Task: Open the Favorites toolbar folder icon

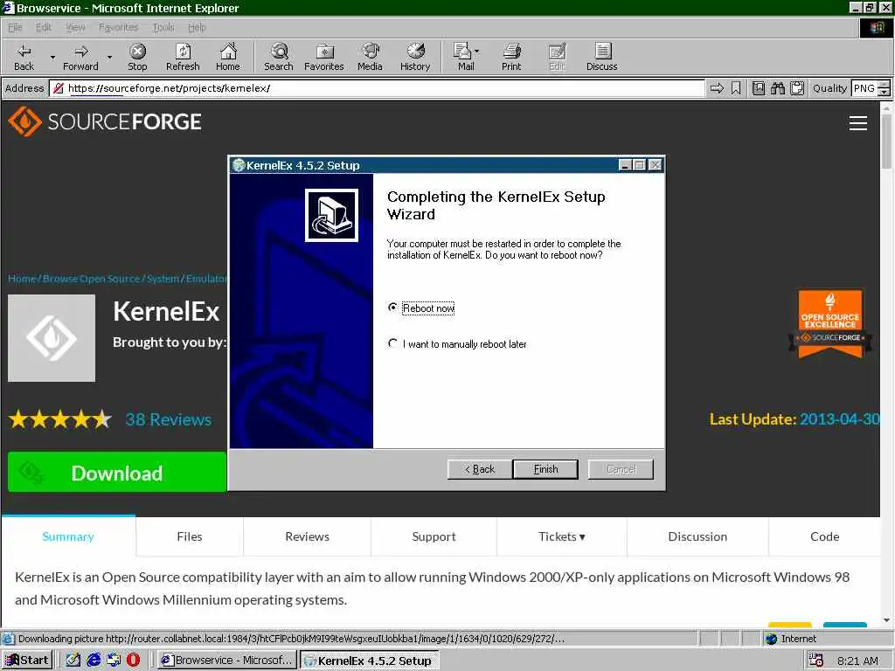Action: coord(324,57)
